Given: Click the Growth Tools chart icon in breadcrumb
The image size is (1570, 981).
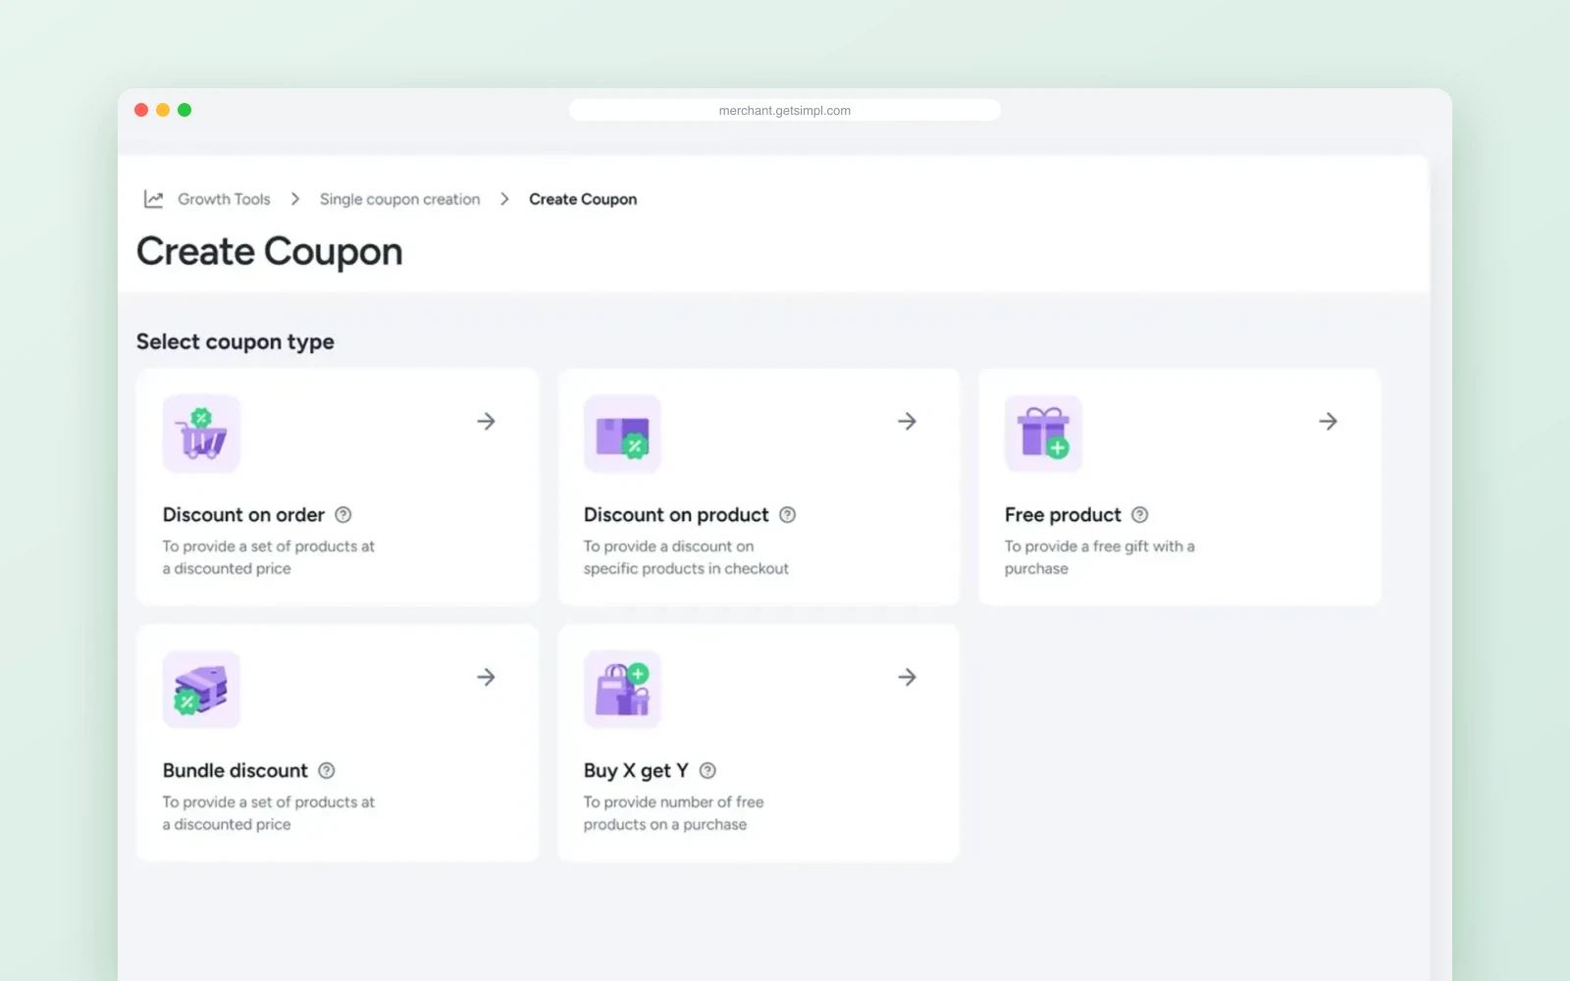Looking at the screenshot, I should (153, 199).
